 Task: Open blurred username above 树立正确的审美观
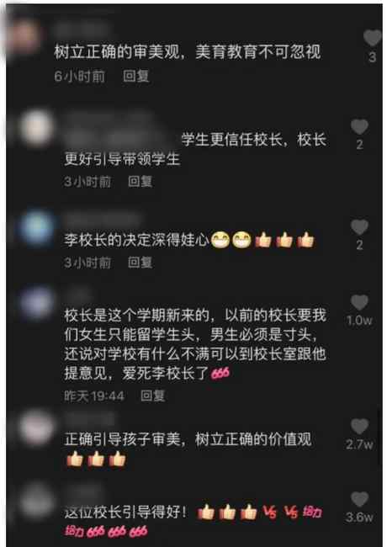click(x=82, y=30)
